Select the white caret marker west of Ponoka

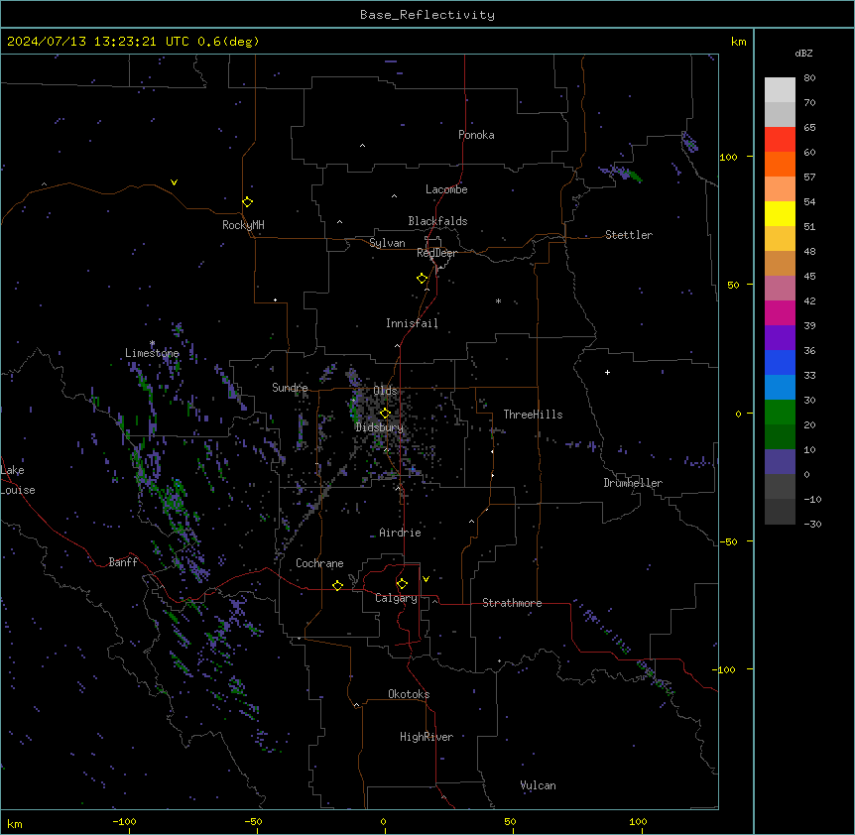tap(362, 146)
